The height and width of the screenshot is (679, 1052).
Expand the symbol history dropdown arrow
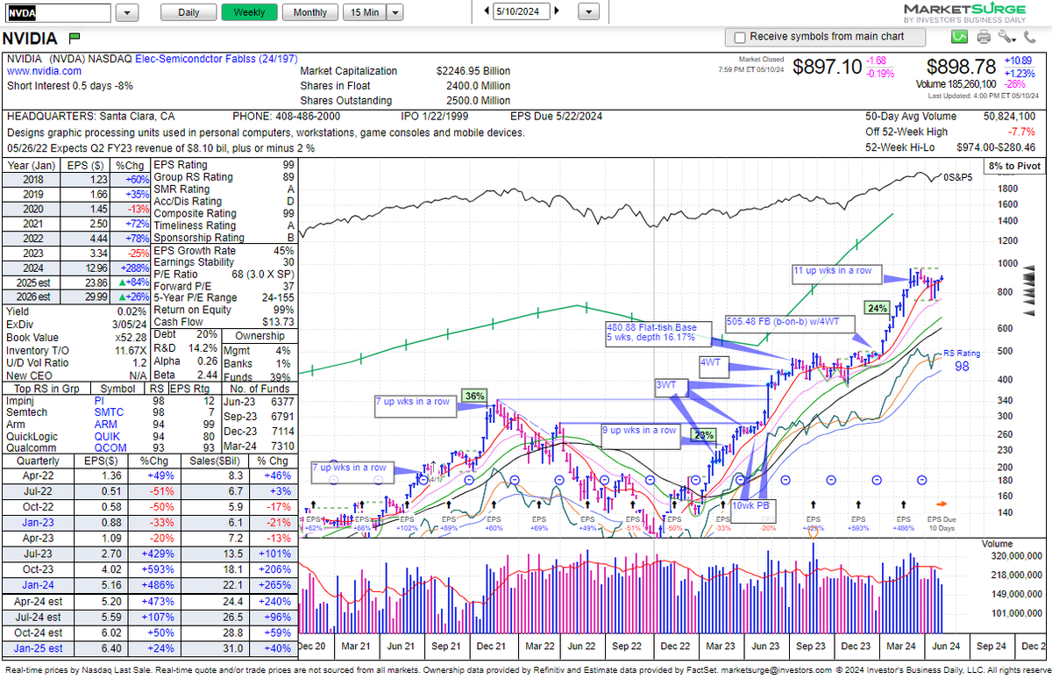pyautogui.click(x=127, y=12)
